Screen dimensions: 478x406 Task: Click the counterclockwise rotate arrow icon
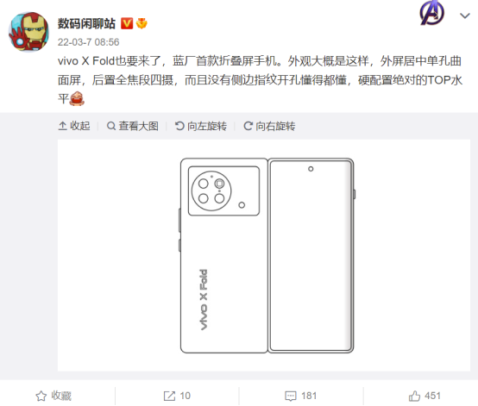[x=179, y=126]
